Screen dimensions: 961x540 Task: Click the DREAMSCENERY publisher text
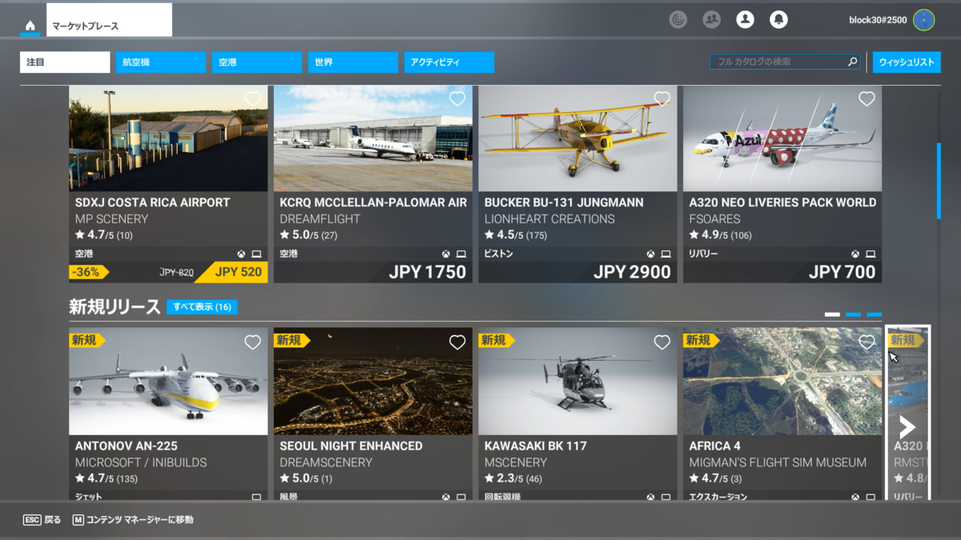click(x=326, y=462)
